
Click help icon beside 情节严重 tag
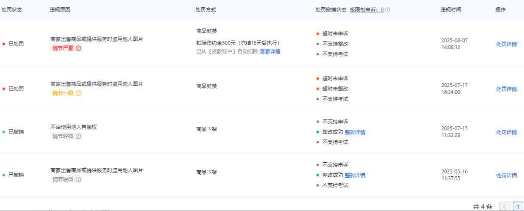tap(78, 48)
